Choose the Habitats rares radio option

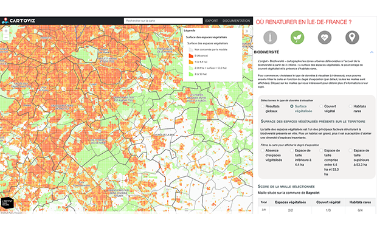(x=350, y=106)
